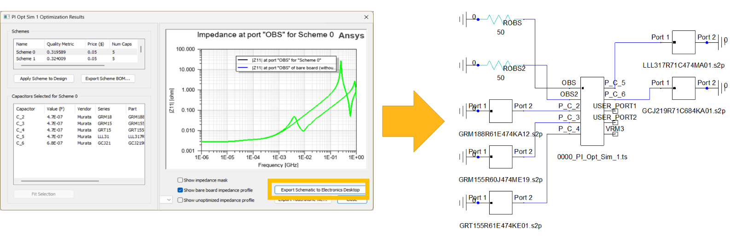Click the LLL31 series cell
This screenshot has height=248, width=737.
point(103,137)
